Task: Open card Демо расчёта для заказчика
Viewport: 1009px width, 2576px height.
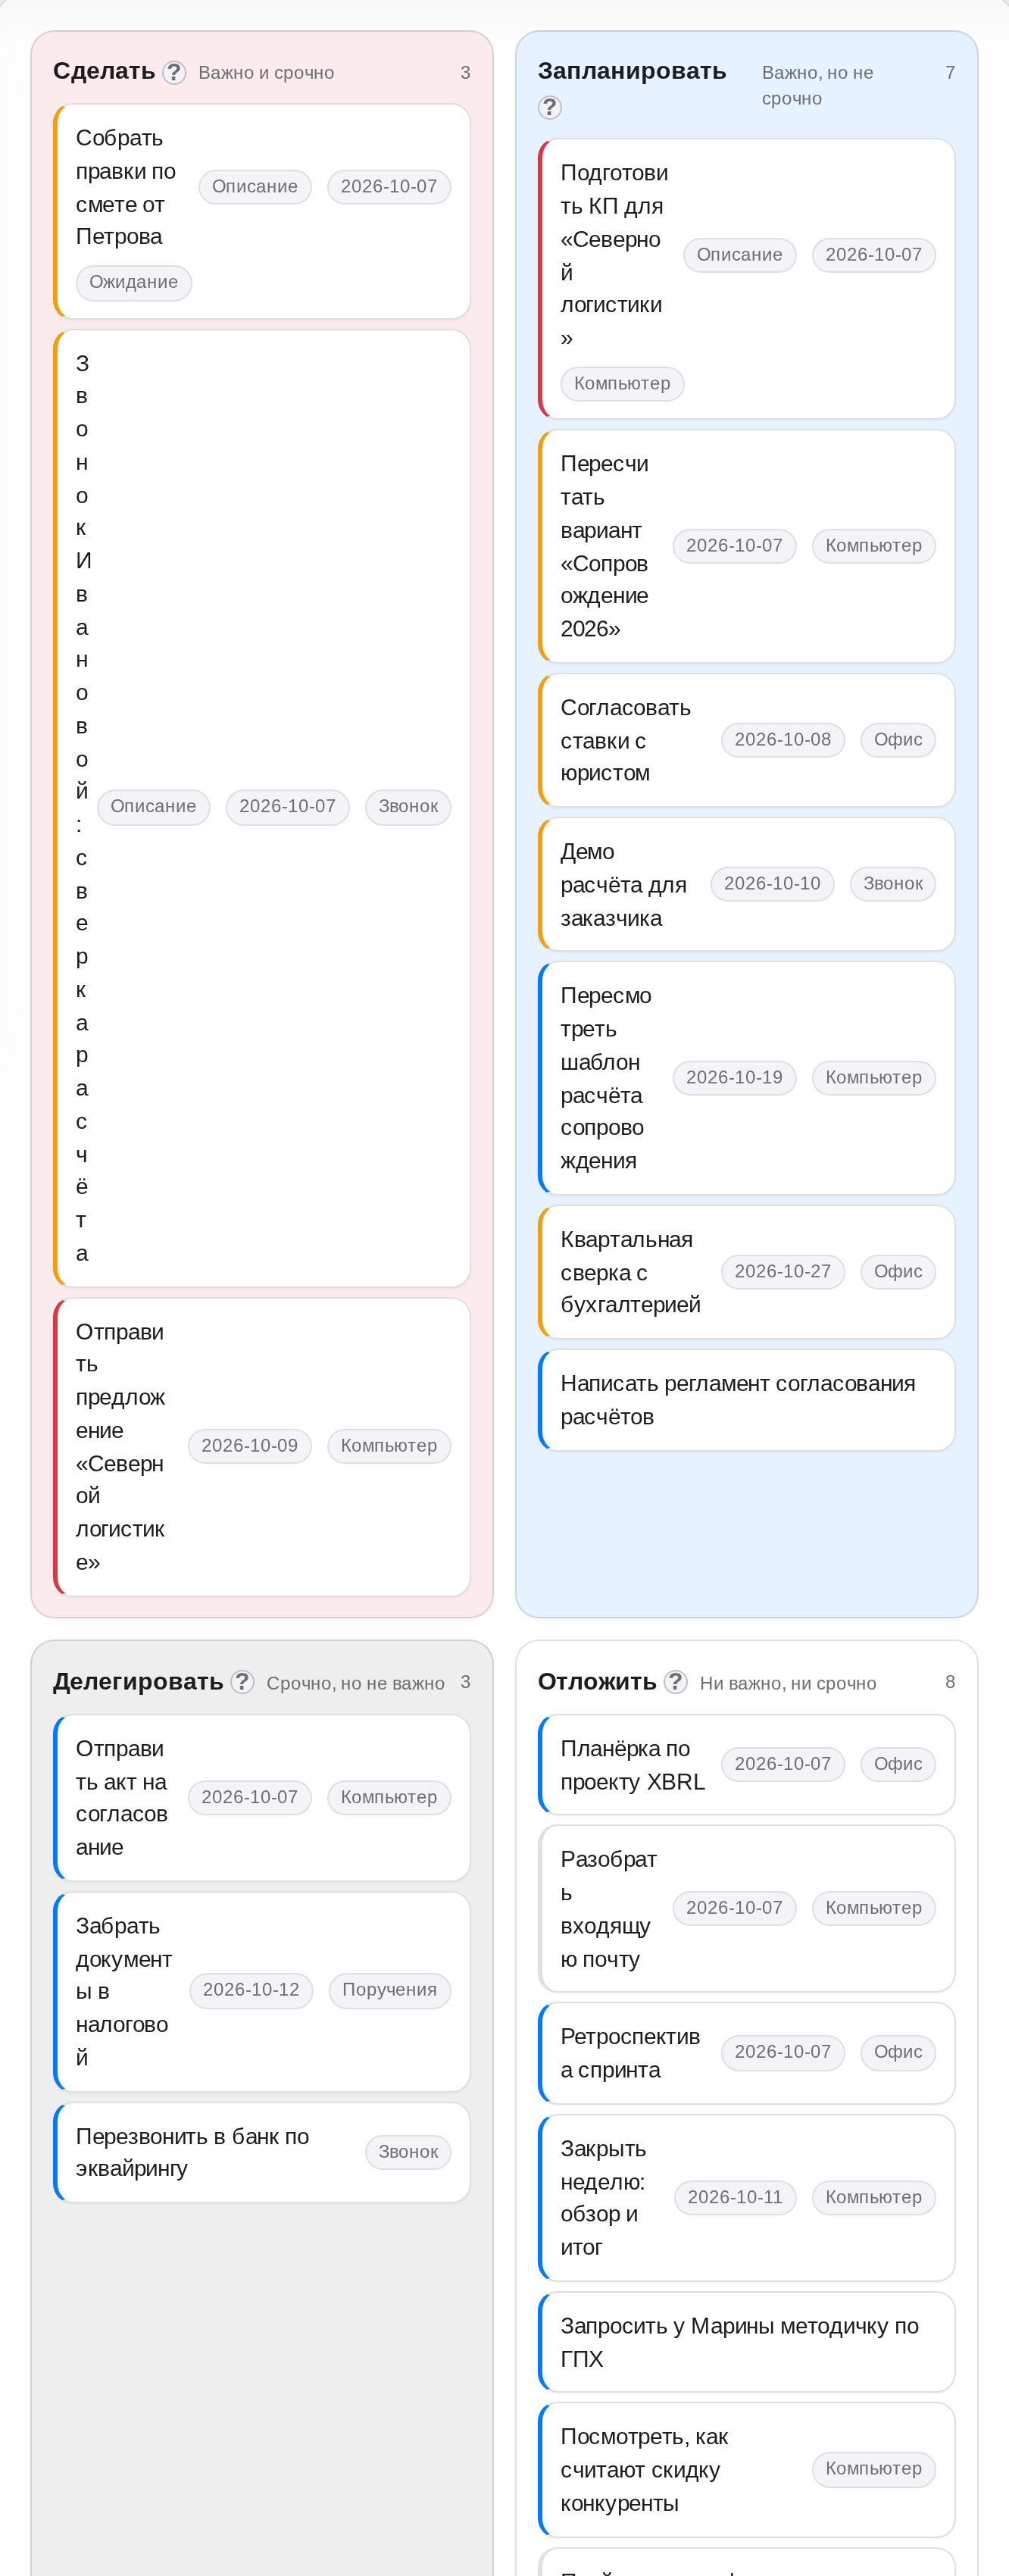Action: pos(746,884)
